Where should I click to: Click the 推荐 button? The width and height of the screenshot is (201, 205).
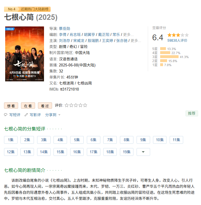pos(192,113)
